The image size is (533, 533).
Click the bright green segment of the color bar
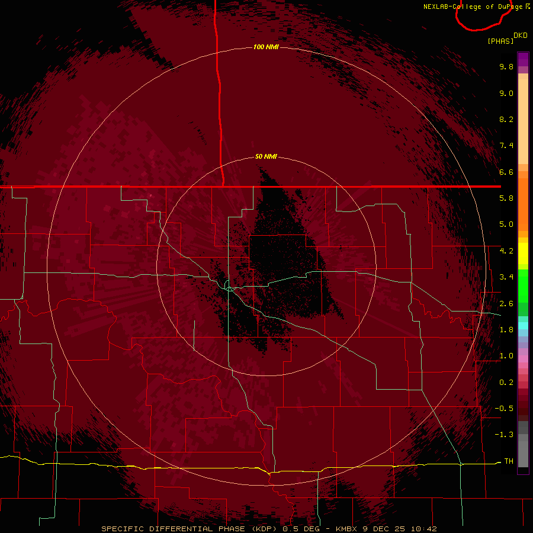tap(523, 285)
